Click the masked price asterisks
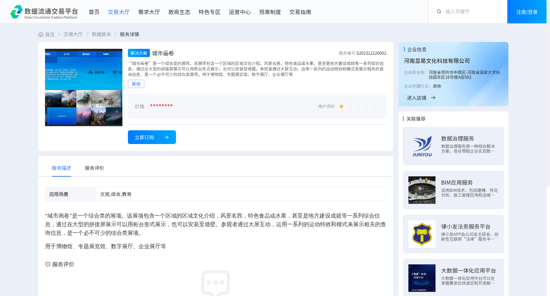This screenshot has height=296, width=550. click(x=161, y=106)
